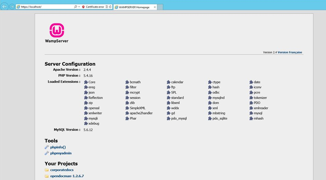Click the puzzle icon beside pdo_mysql

169,119
